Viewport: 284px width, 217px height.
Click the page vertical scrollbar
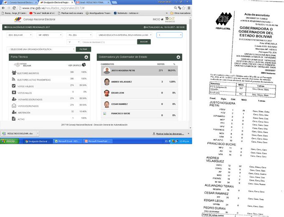(190, 59)
